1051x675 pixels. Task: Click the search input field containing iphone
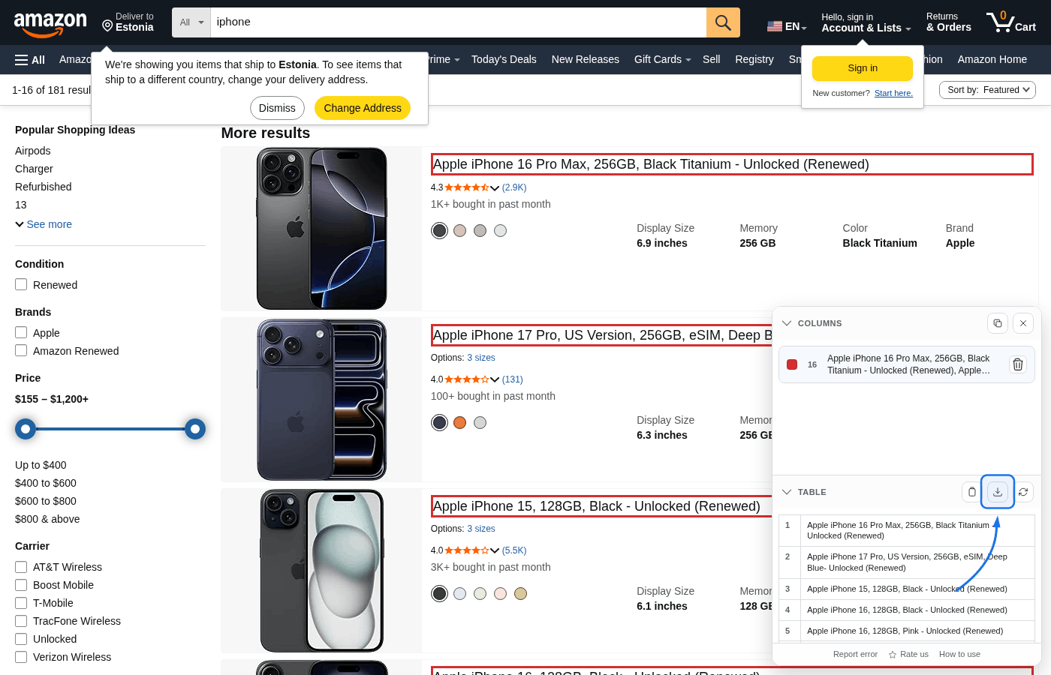(458, 22)
